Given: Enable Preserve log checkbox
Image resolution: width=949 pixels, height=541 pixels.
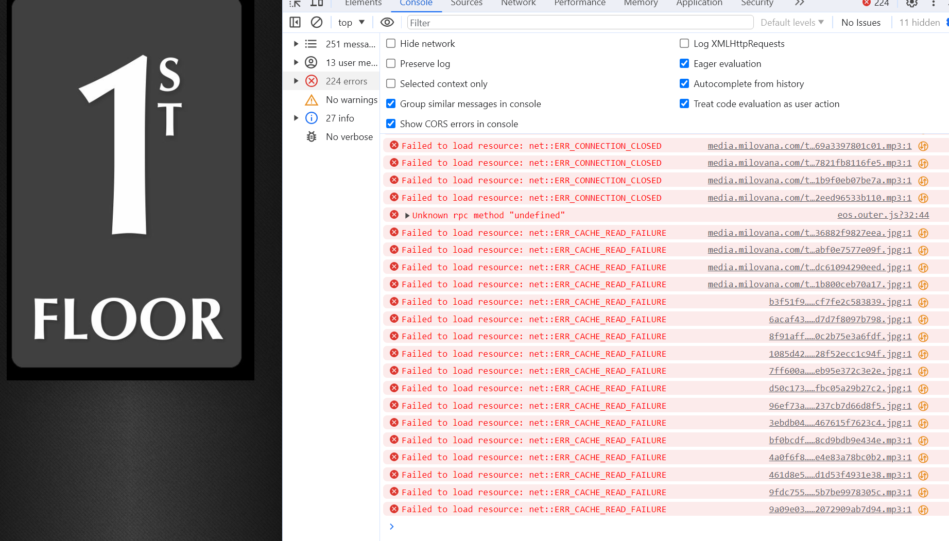Looking at the screenshot, I should tap(391, 63).
